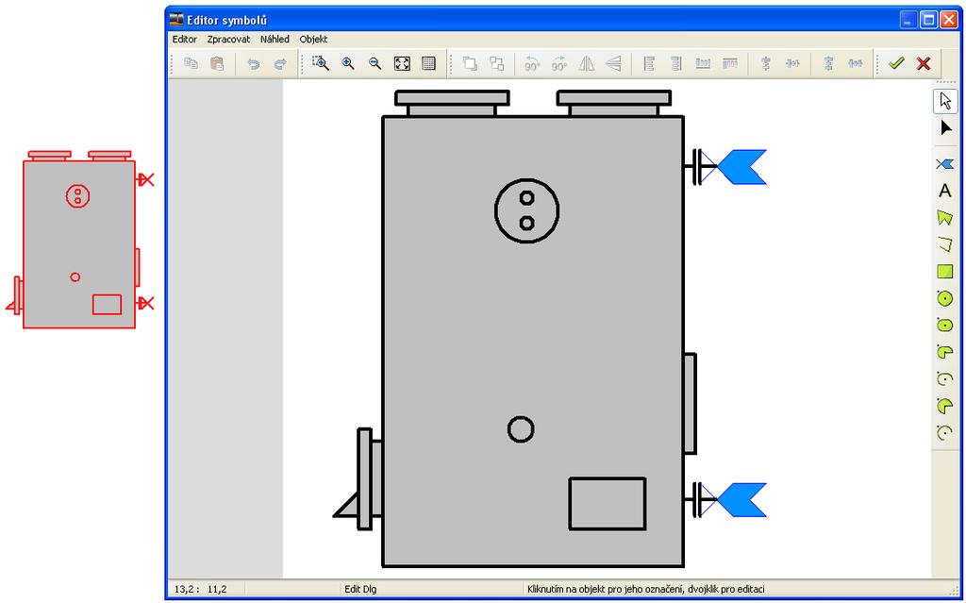Click the red boiler symbol preview
Image resolution: width=966 pixels, height=603 pixels.
coord(79,239)
